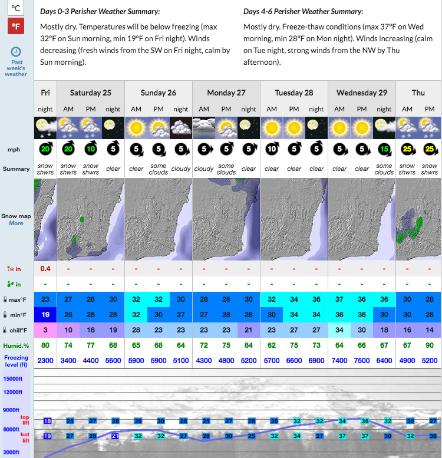This screenshot has height=458, width=442.
Task: Click the chill°F thermometer icon
Action: coord(5,330)
